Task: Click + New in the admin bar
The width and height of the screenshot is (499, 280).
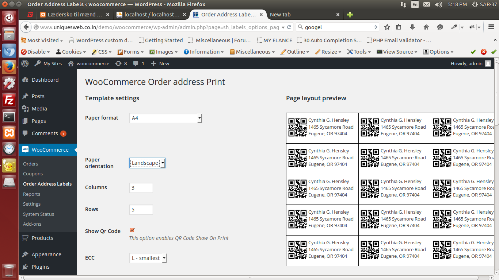Action: [x=160, y=63]
